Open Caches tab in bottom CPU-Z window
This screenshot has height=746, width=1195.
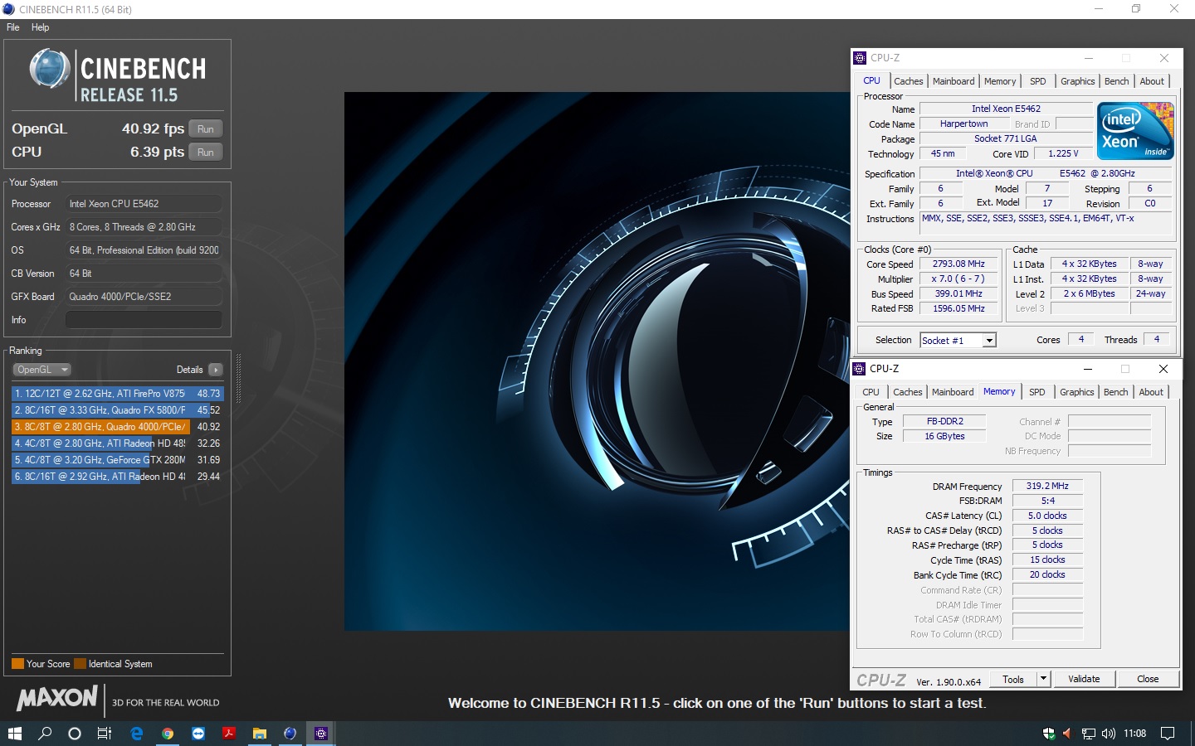[907, 392]
